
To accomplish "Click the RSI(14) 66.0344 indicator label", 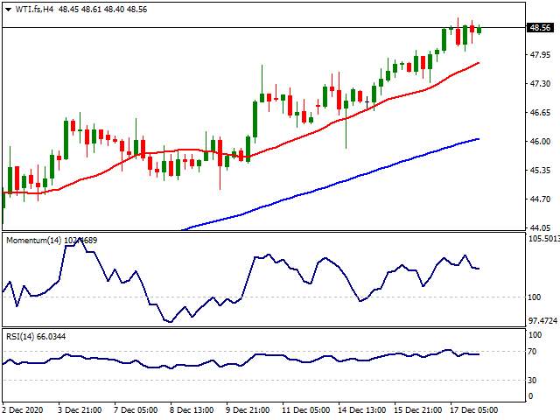I will pyautogui.click(x=36, y=337).
